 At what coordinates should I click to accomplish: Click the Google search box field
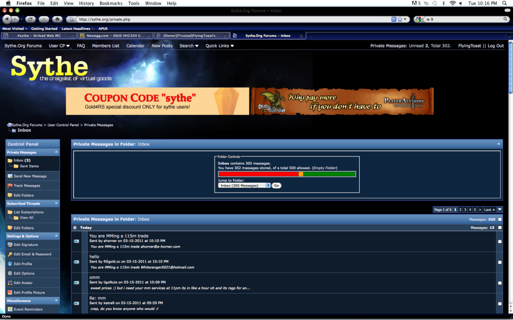click(x=463, y=19)
